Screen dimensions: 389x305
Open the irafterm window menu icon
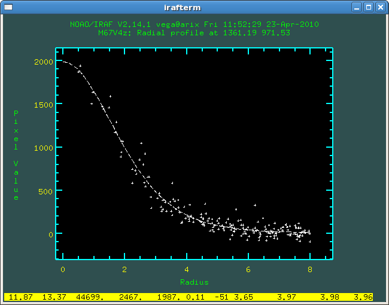click(8, 7)
